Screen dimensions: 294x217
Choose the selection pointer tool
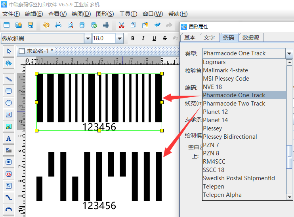pyautogui.click(x=9, y=51)
